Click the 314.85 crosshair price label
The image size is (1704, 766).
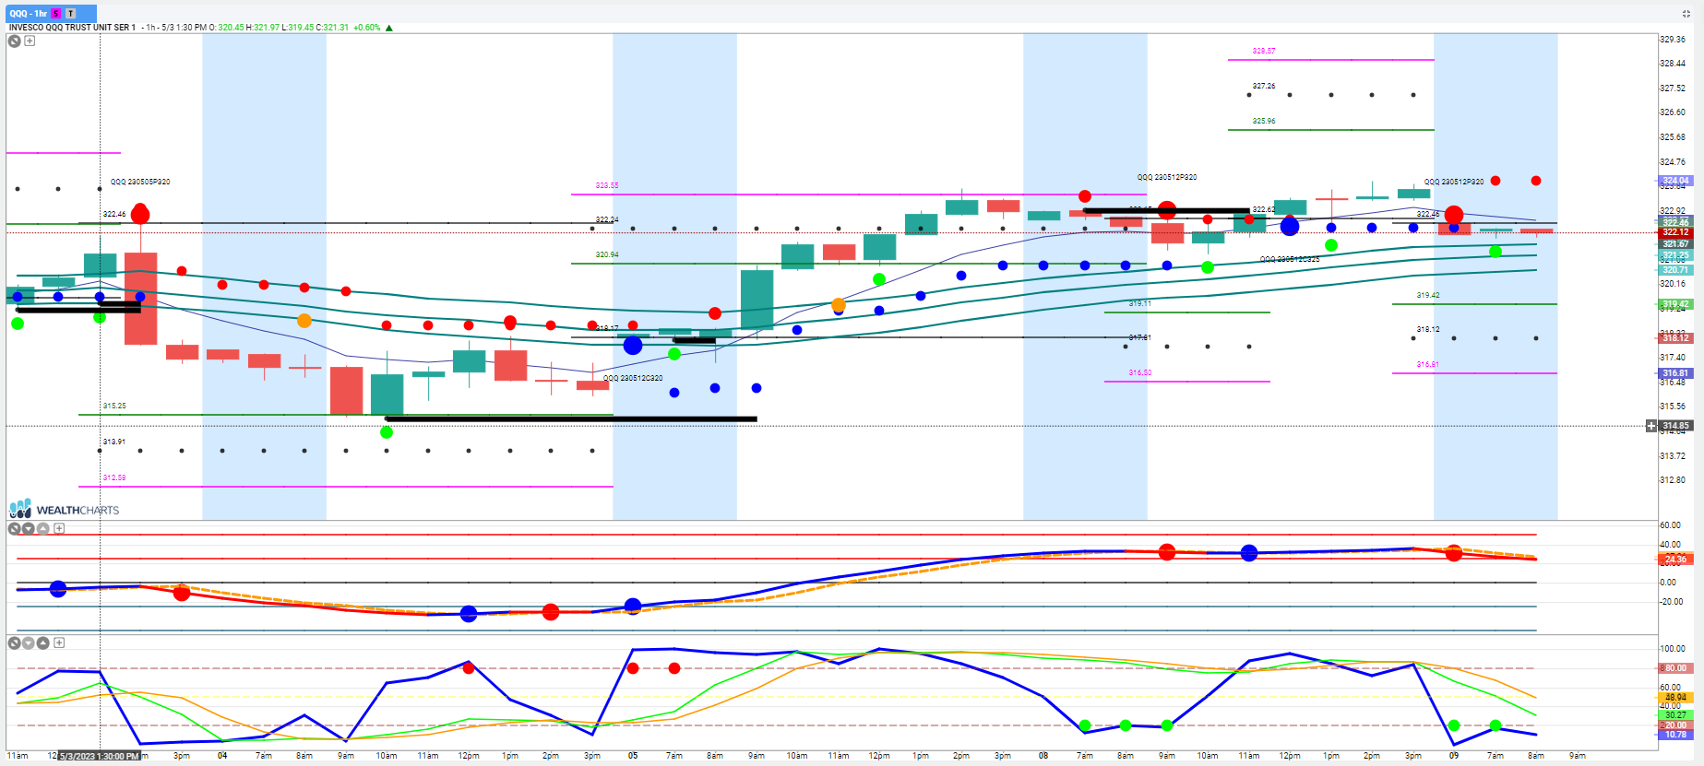tap(1675, 426)
